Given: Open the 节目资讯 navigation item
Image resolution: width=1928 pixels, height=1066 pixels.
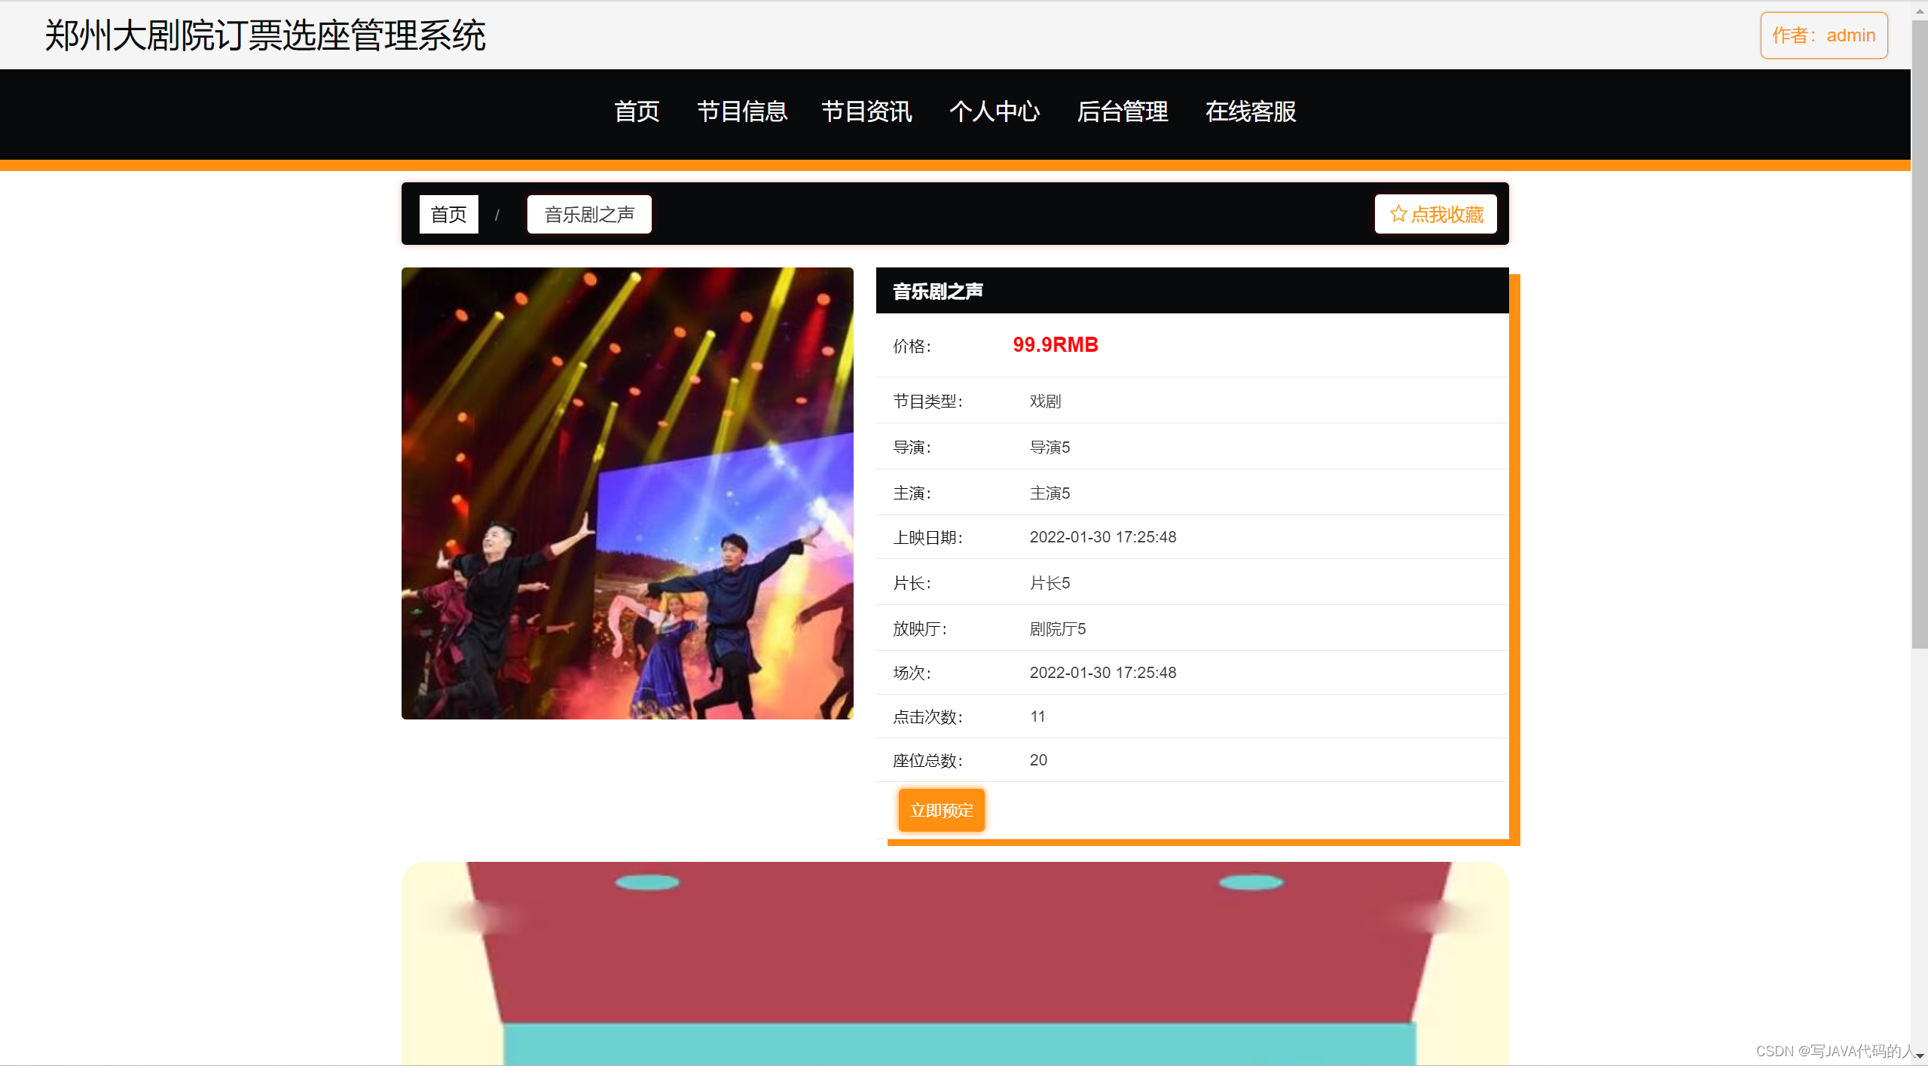Looking at the screenshot, I should pos(866,111).
